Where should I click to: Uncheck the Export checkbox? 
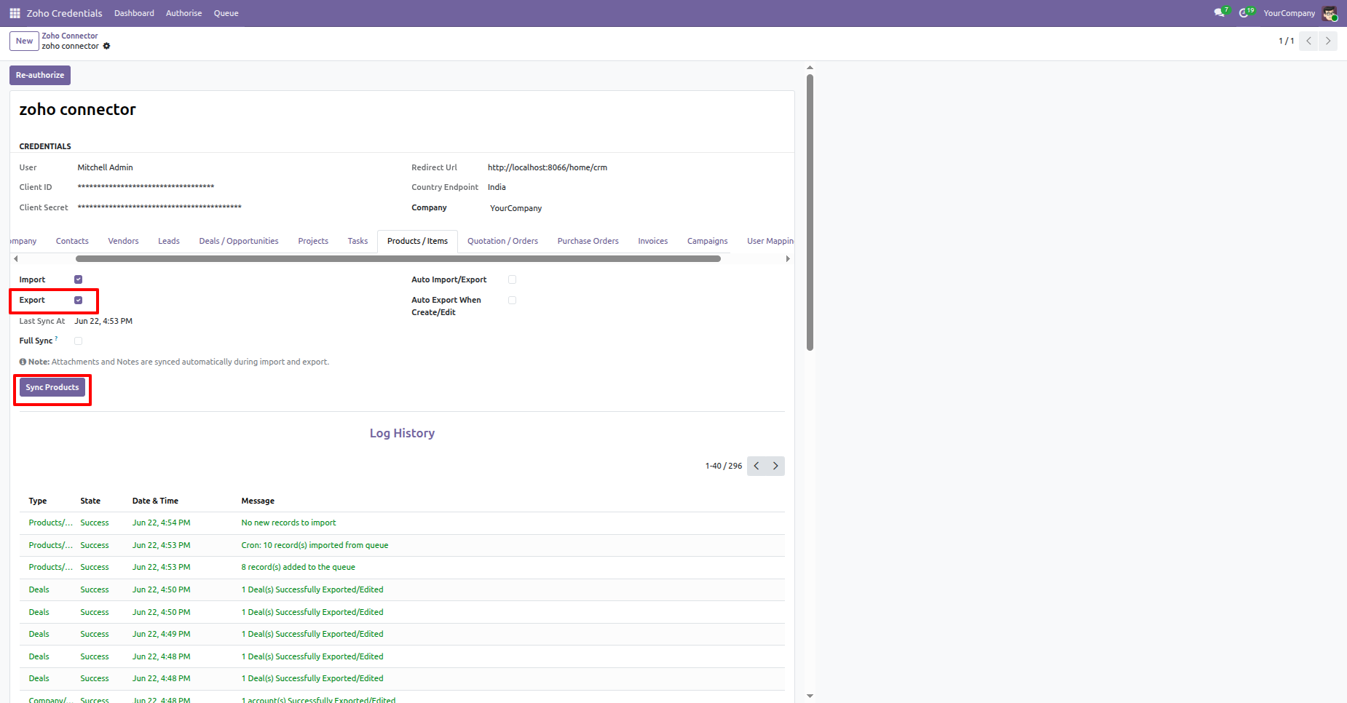(79, 300)
